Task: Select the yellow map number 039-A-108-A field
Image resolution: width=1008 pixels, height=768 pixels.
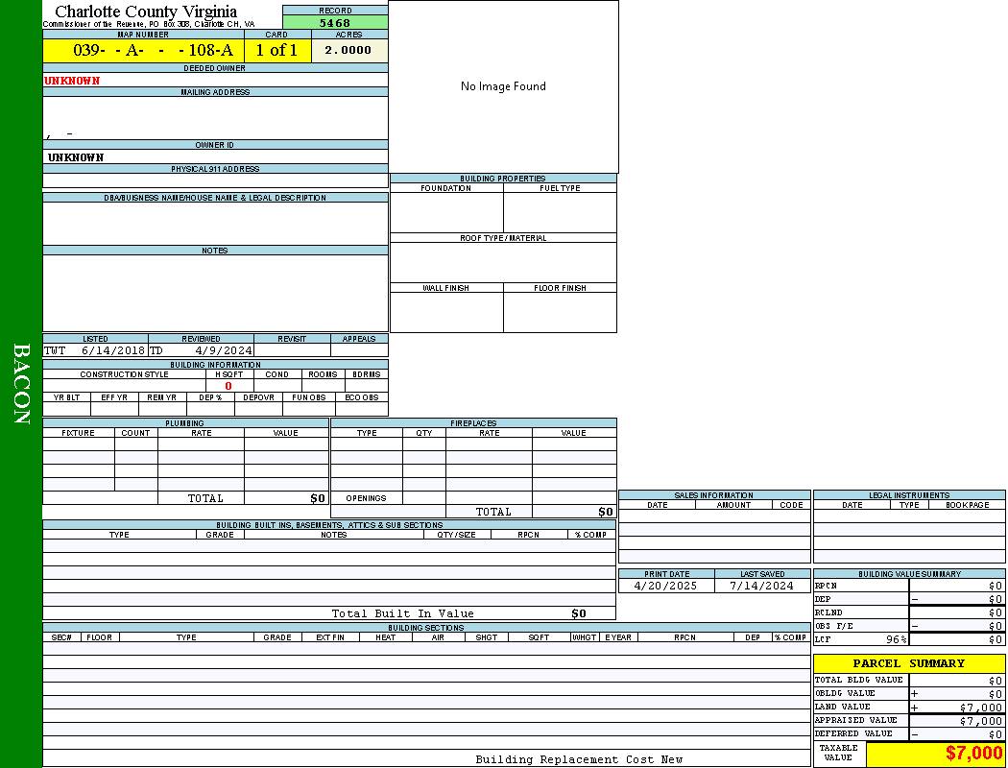Action: 143,51
